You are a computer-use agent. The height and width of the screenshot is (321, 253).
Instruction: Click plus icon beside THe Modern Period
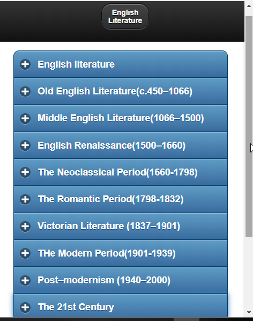[x=25, y=253]
